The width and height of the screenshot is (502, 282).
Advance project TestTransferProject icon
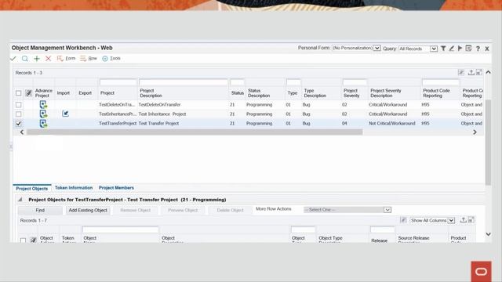coord(43,124)
